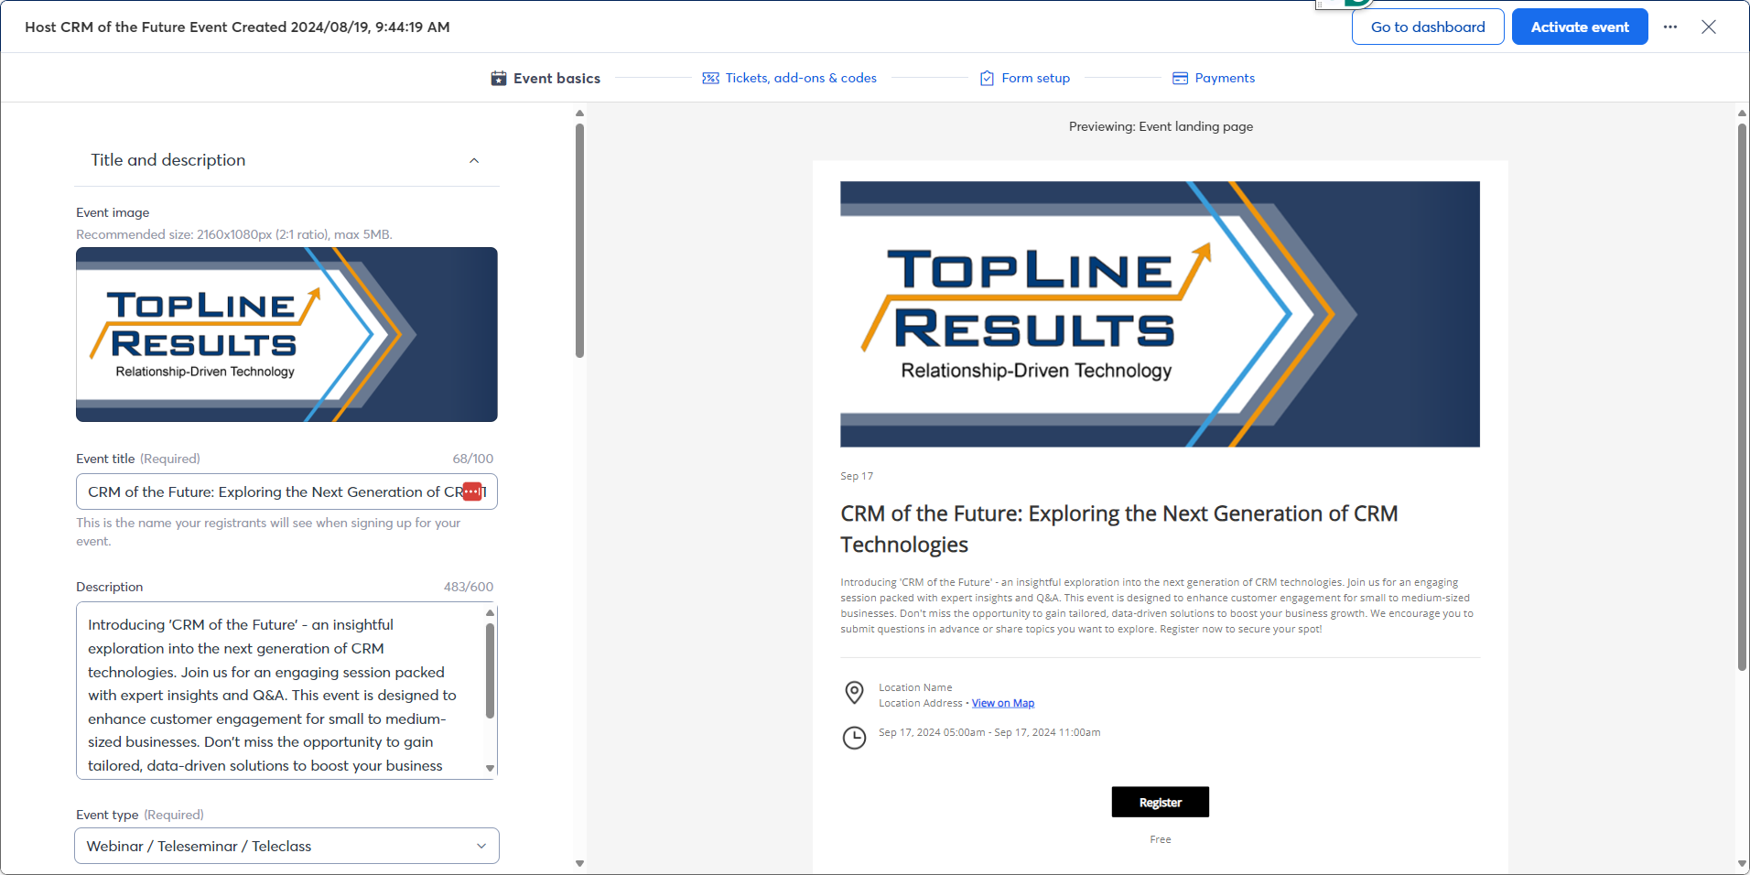Screen dimensions: 1750x875
Task: Click the 'Previewing: Event landing page' label
Action: (x=1161, y=127)
